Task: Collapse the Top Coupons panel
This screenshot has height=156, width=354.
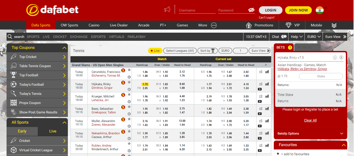Action: pos(64,48)
